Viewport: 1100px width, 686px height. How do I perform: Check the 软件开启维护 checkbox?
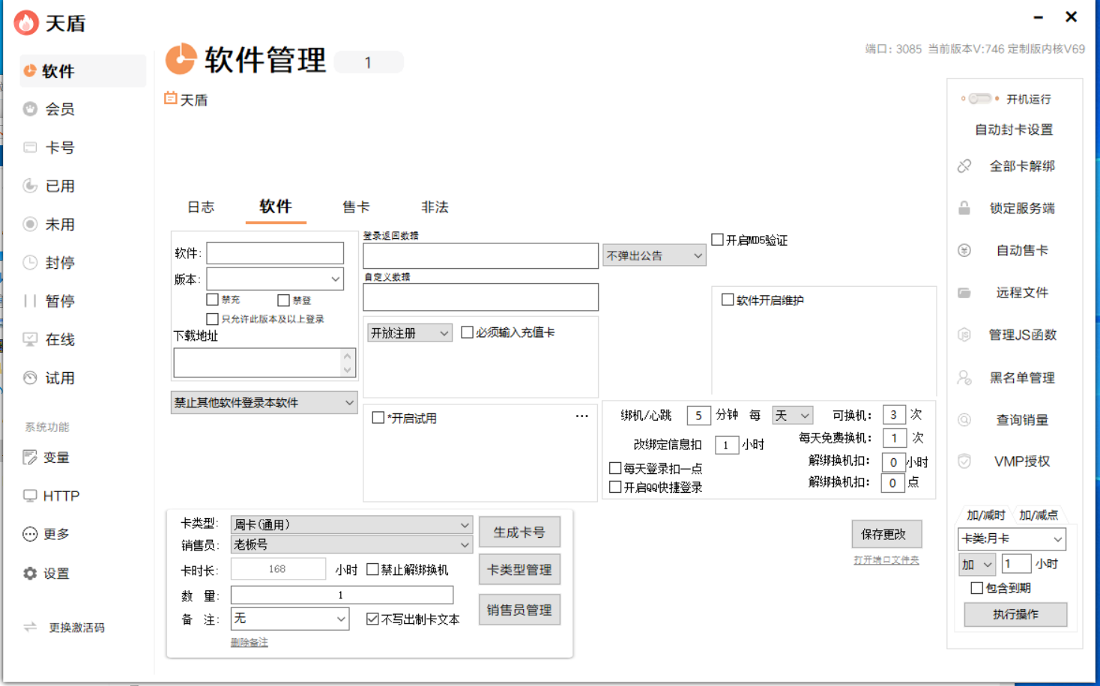pyautogui.click(x=728, y=300)
